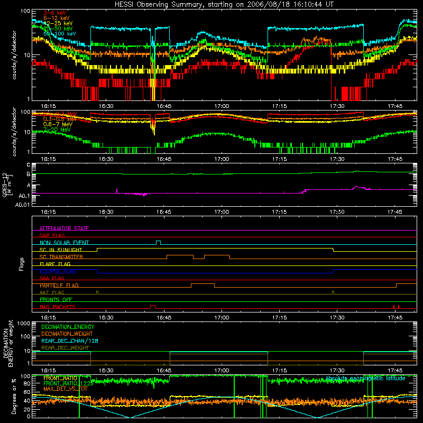The width and height of the screenshot is (423, 423).
Task: Click the HESSI Observing Summary title text
Action: 224,5
